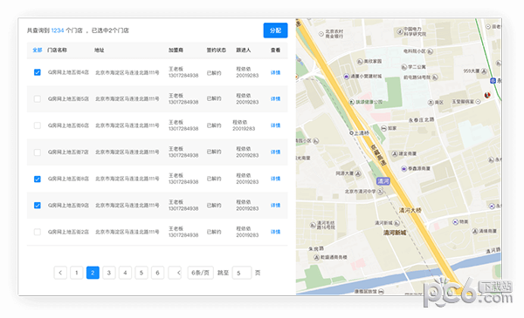Go to previous page with left arrow

[60, 273]
